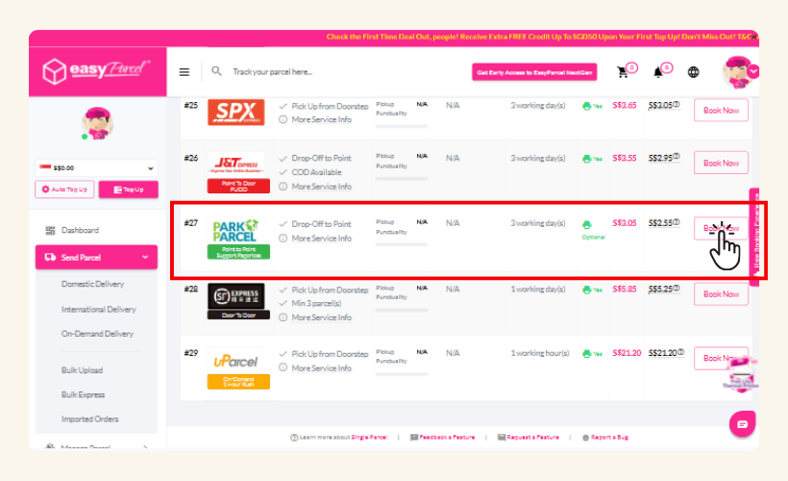Click the EasyParcel logo

tap(96, 72)
